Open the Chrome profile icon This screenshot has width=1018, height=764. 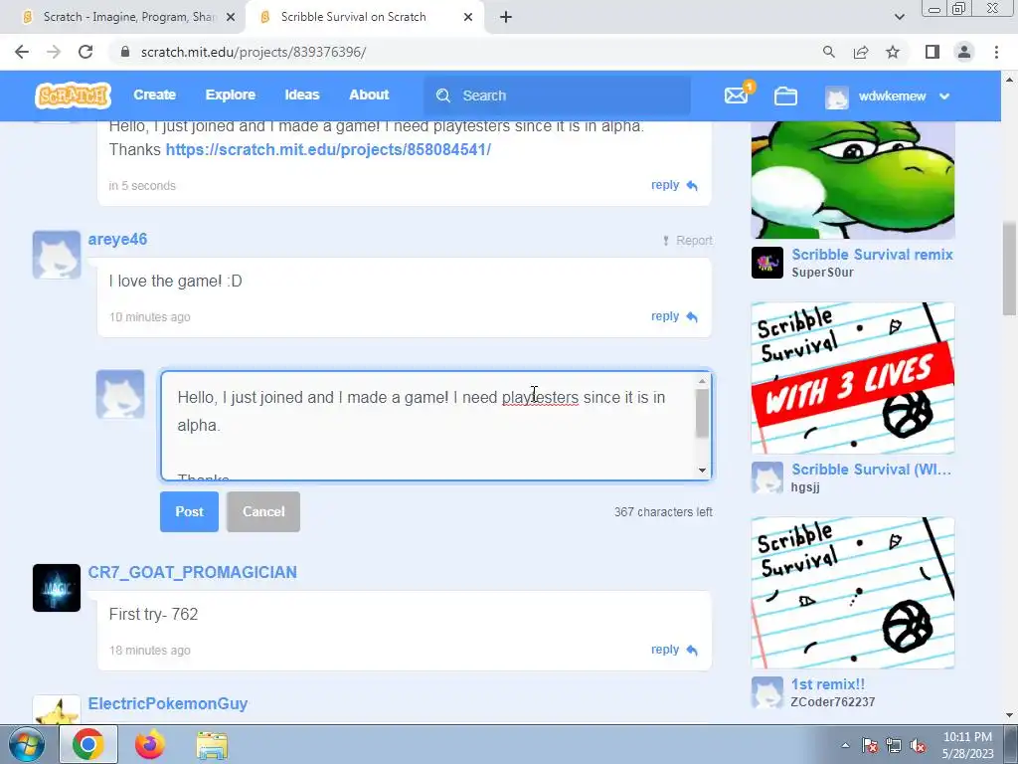[964, 52]
